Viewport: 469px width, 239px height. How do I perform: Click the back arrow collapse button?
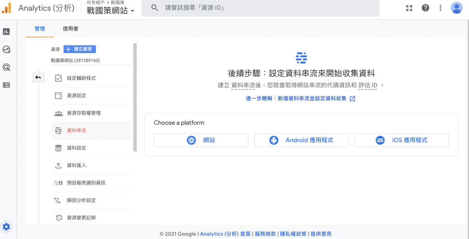point(38,78)
